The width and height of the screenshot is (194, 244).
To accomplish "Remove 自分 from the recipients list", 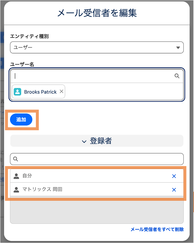I will [x=174, y=176].
